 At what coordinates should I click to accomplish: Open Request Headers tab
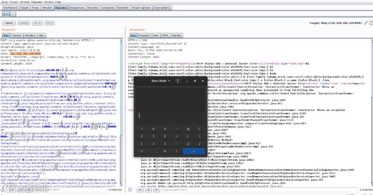pos(30,35)
